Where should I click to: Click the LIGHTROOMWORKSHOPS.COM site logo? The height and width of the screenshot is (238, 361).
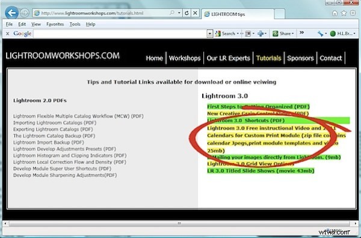pyautogui.click(x=63, y=56)
